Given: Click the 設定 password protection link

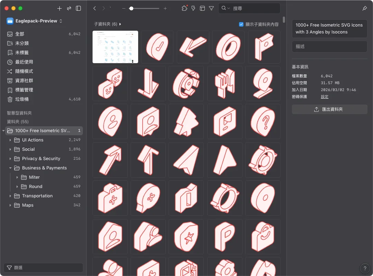Looking at the screenshot, I should pyautogui.click(x=324, y=97).
